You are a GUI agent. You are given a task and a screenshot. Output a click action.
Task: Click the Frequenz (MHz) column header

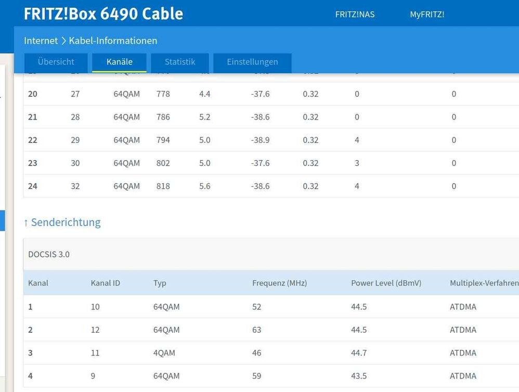(279, 283)
